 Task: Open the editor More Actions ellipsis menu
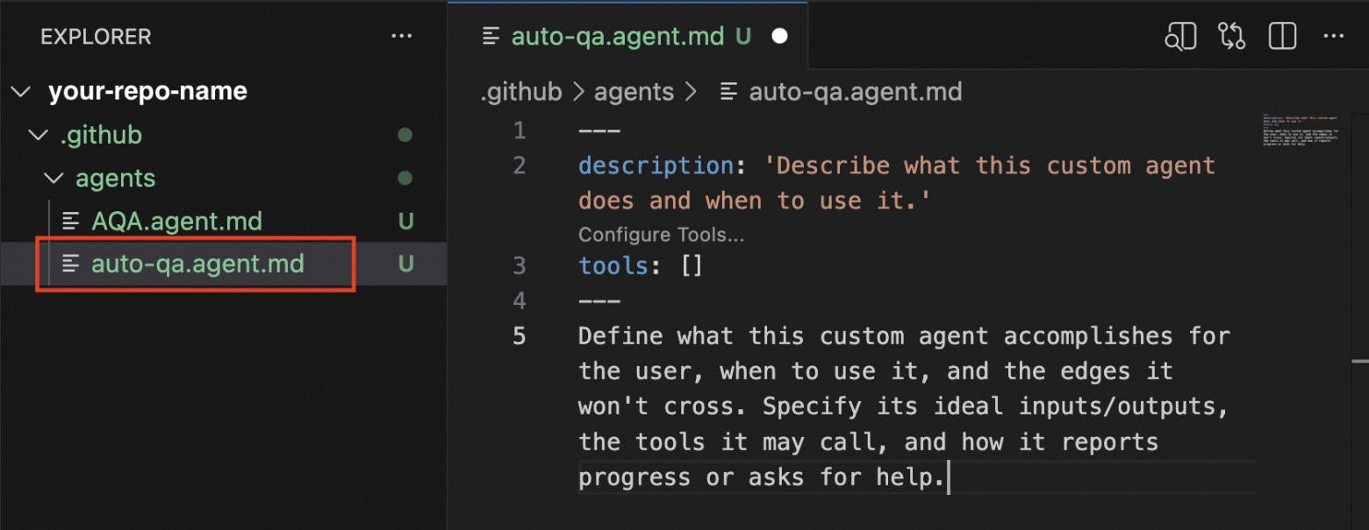1334,36
